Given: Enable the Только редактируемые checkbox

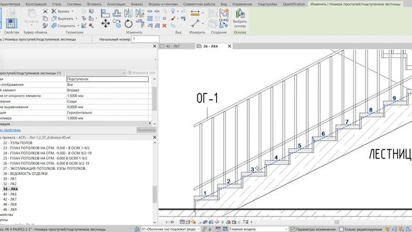Looking at the screenshot, I should 341,229.
